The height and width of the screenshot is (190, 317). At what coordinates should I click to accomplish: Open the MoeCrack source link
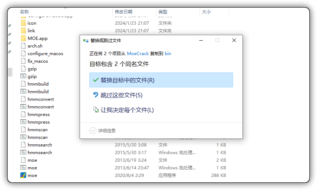click(138, 53)
